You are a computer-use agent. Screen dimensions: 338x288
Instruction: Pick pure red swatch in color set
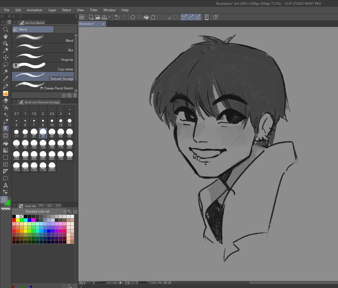(14, 220)
